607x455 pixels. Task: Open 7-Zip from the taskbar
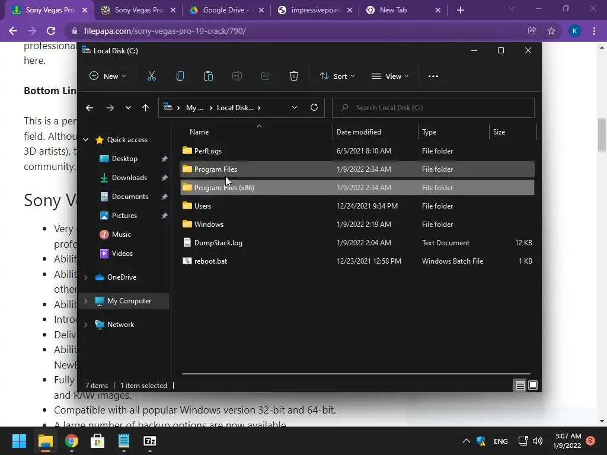pos(150,441)
